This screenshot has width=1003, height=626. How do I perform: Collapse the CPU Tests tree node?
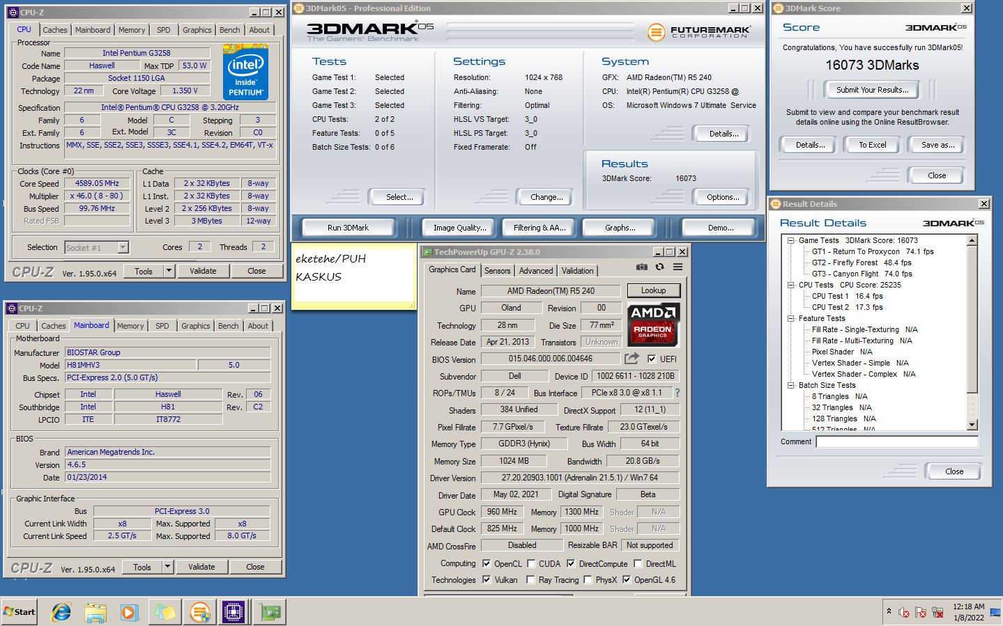click(x=791, y=285)
